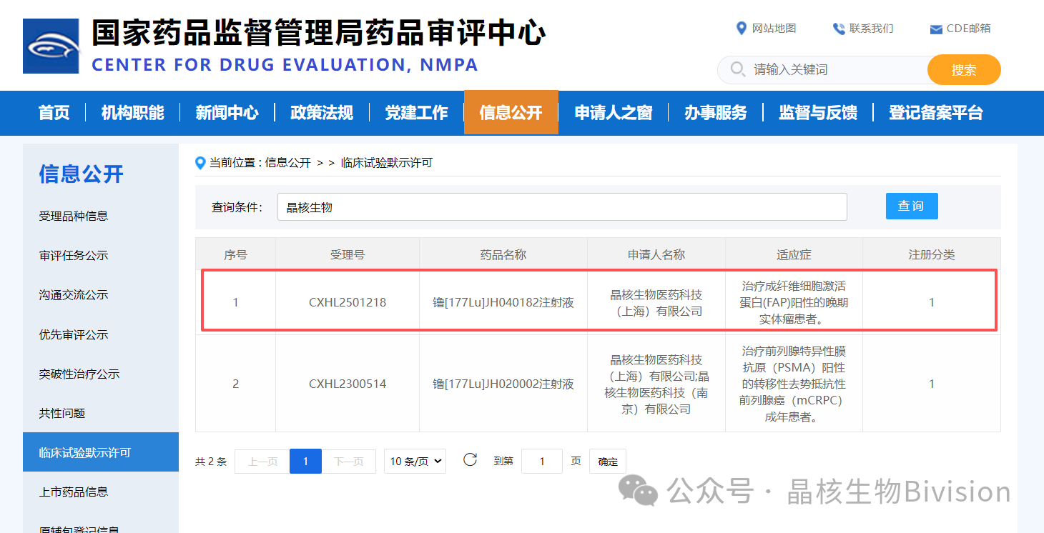Open the 网站地图 location pin icon
The width and height of the screenshot is (1044, 533).
point(742,29)
